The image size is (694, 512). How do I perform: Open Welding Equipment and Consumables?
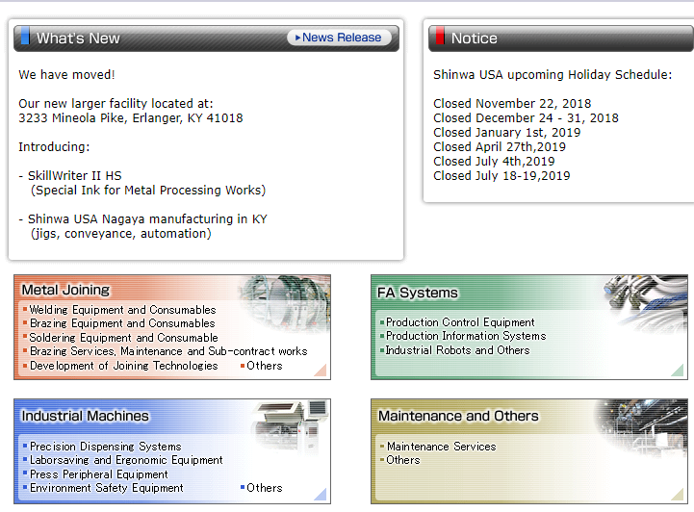pos(122,310)
